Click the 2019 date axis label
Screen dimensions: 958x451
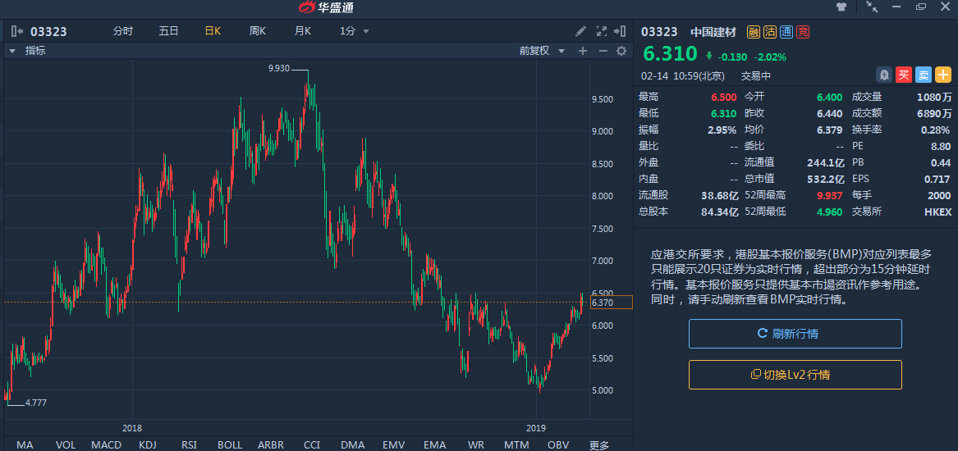(536, 428)
